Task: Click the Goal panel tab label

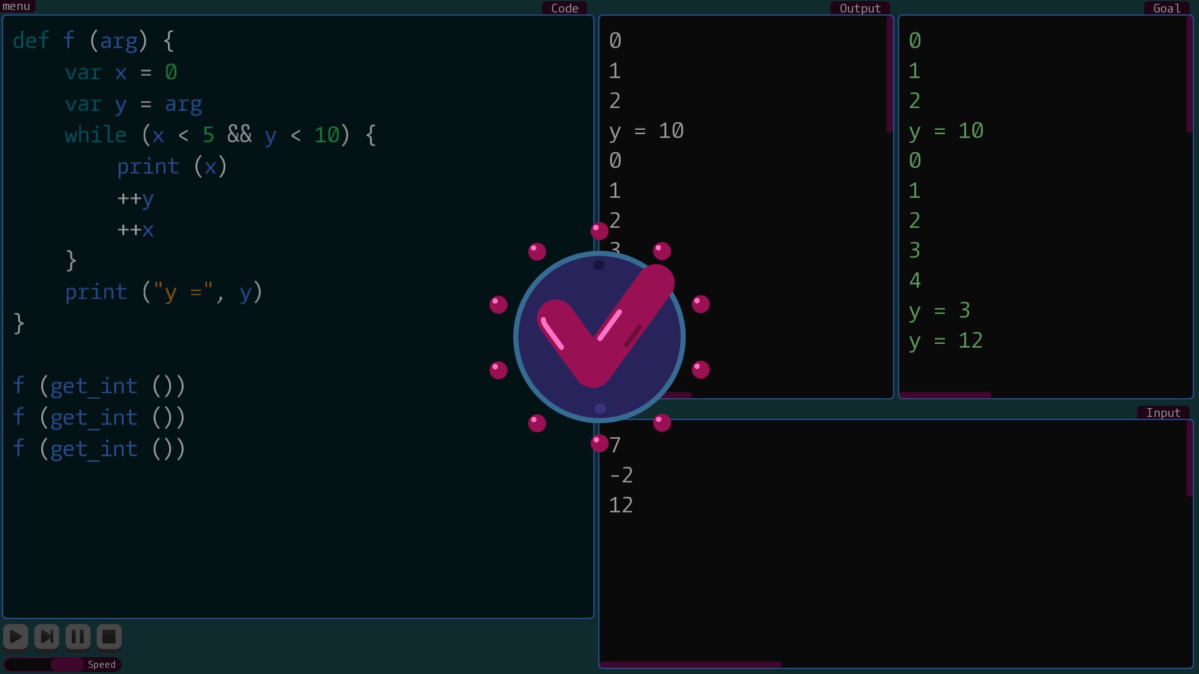Action: pyautogui.click(x=1167, y=8)
